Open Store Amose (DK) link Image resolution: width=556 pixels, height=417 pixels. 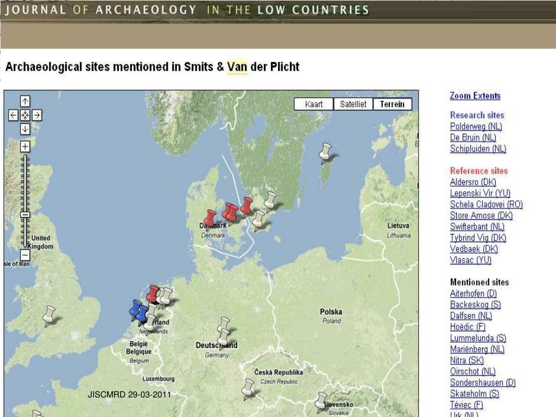click(481, 216)
